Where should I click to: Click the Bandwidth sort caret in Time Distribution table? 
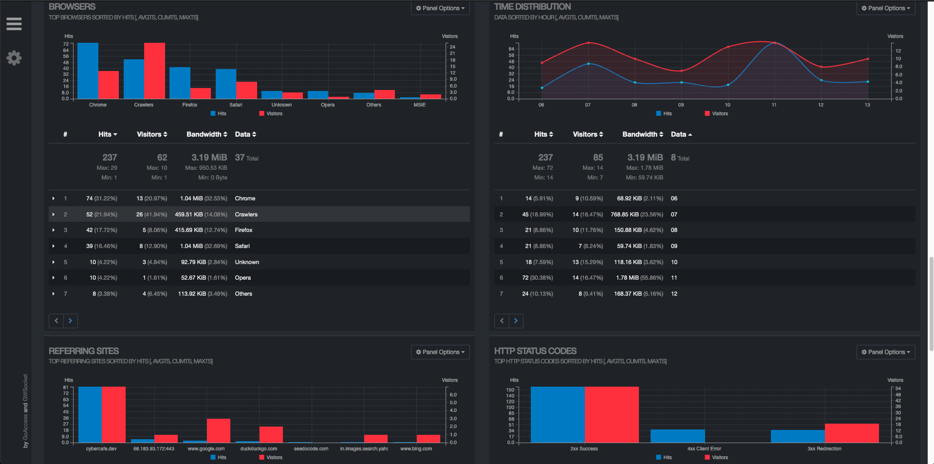point(662,134)
